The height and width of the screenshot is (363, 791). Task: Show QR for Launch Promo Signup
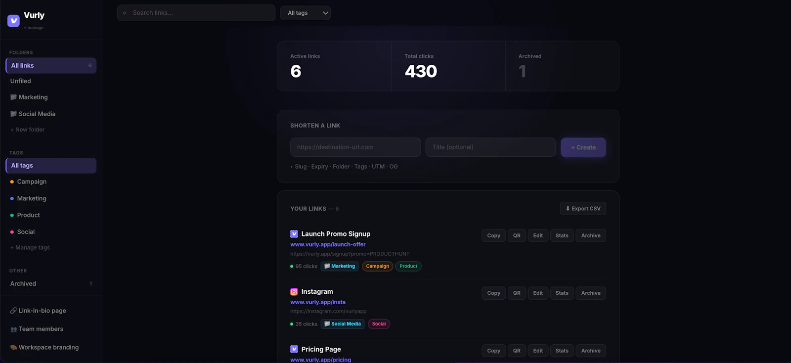[517, 236]
